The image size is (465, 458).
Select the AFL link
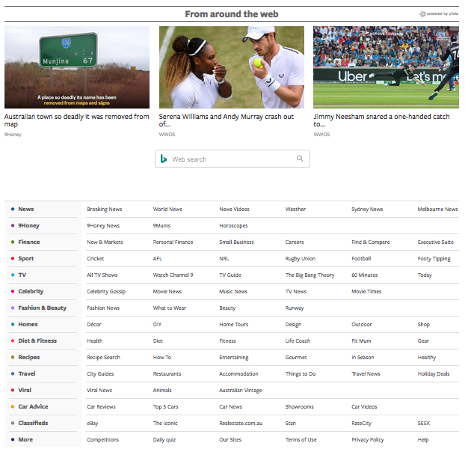click(x=158, y=258)
